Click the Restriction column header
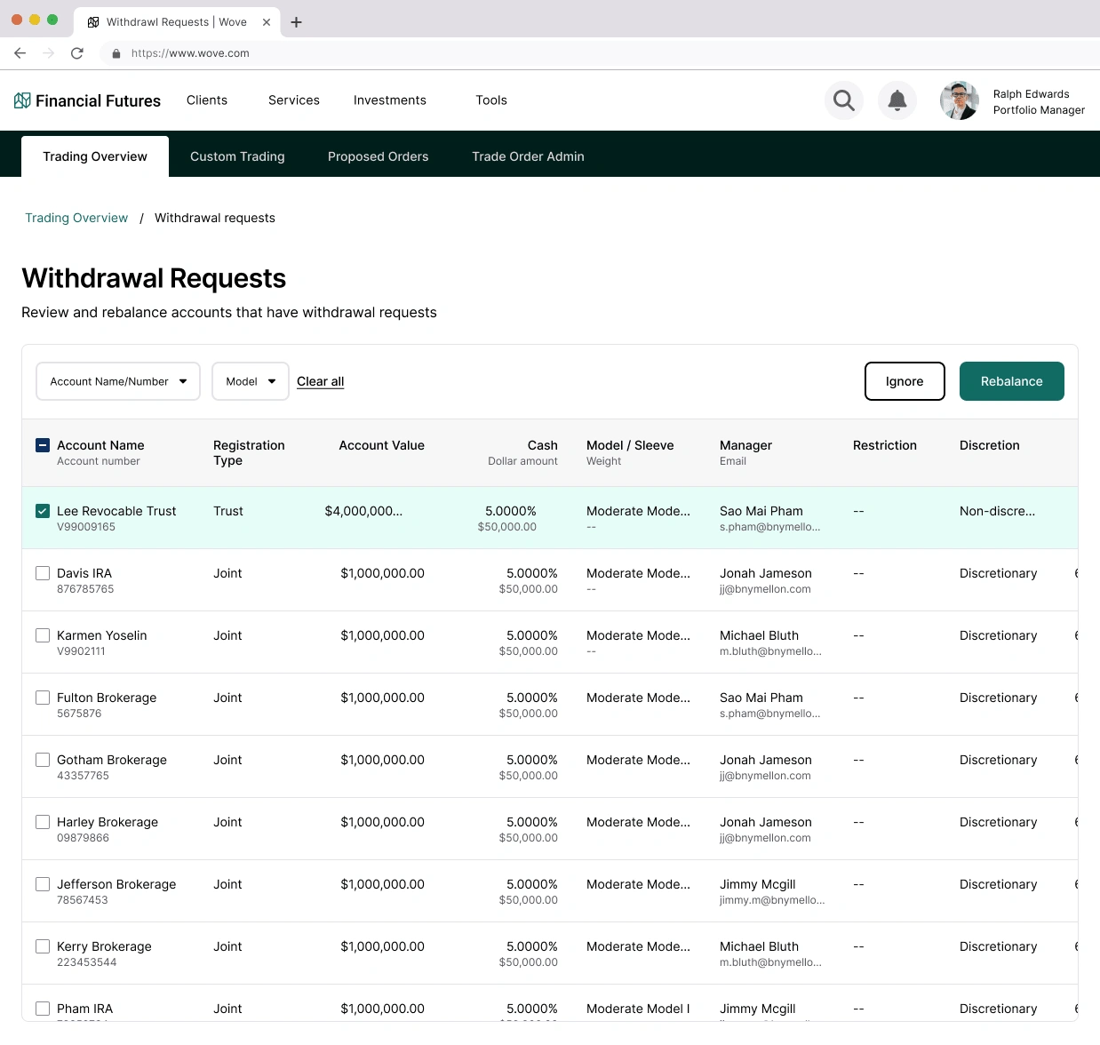This screenshot has height=1045, width=1100. pyautogui.click(x=885, y=445)
